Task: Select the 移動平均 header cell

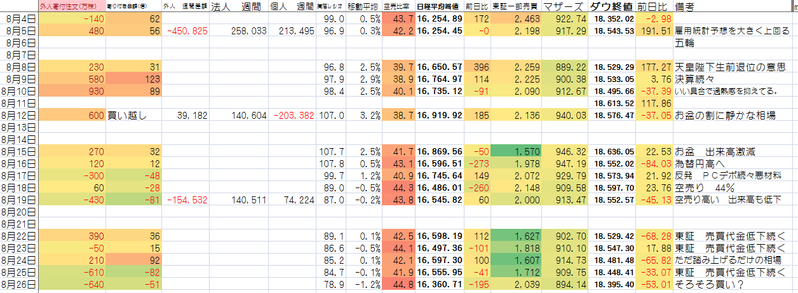Action: point(364,7)
